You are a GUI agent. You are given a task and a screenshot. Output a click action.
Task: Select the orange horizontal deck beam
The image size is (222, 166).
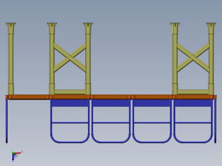pos(111,97)
